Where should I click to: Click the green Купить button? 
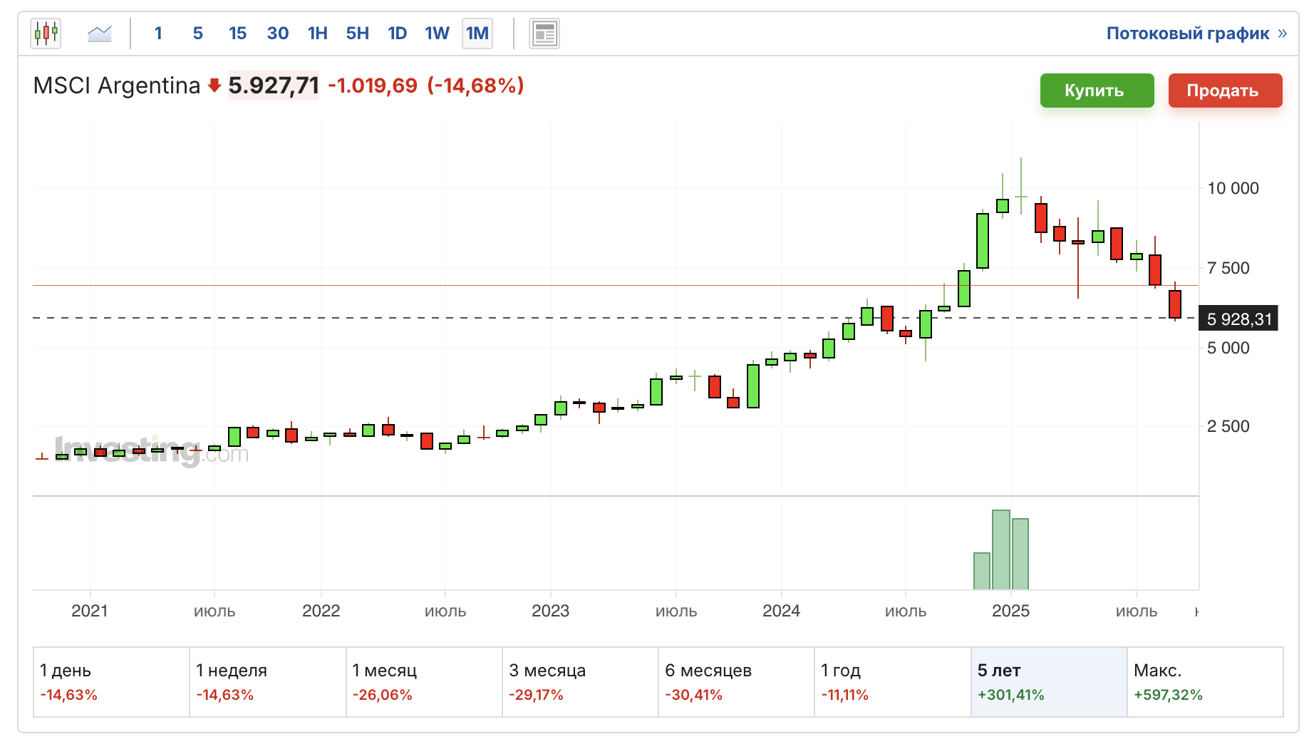1097,91
